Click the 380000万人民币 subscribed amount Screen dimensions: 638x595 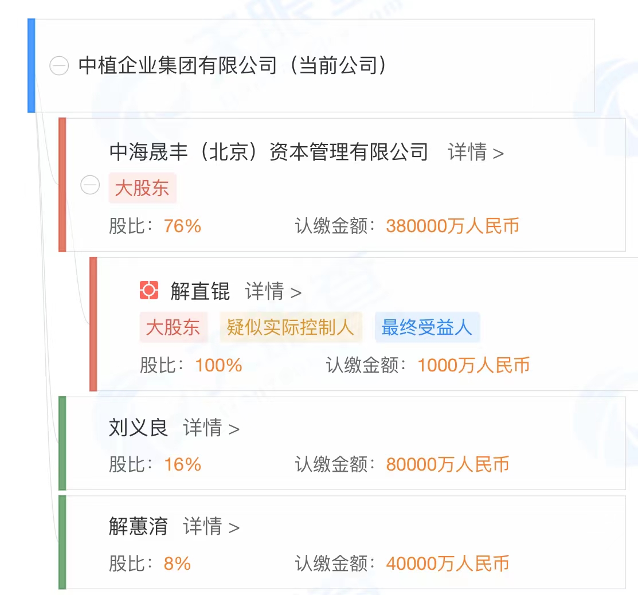click(x=452, y=226)
